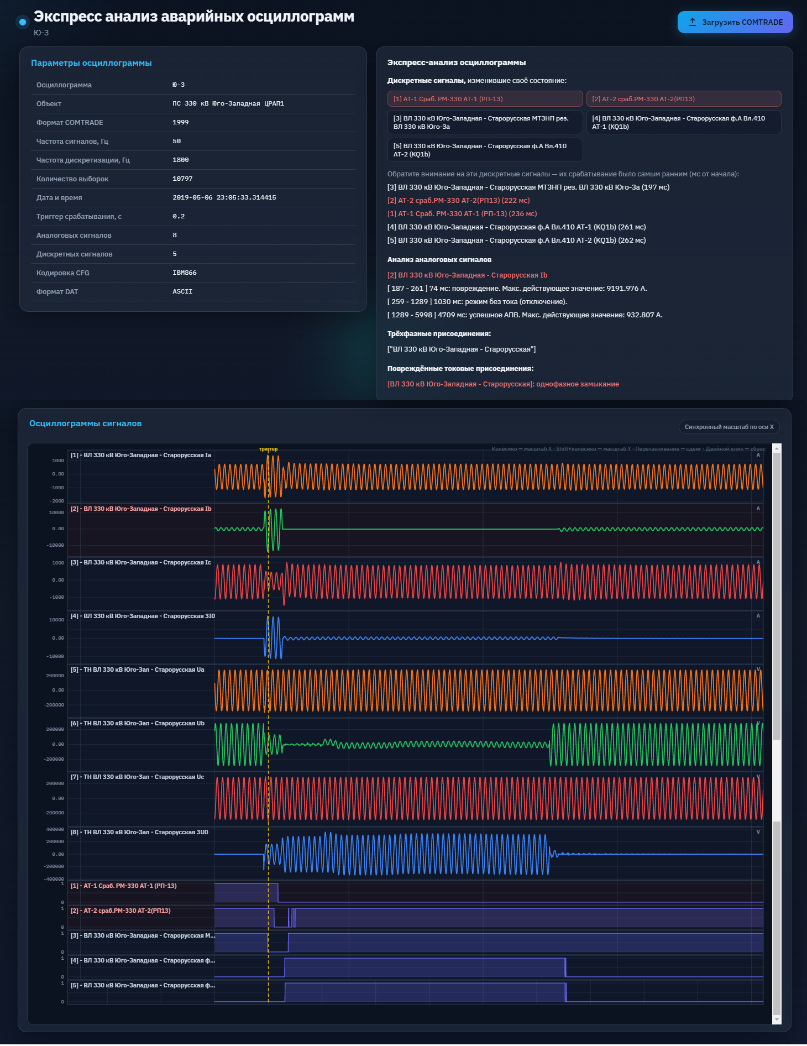Select chip [4] ф.А Вл.410 АТ-1 (KQ1b)
Image resolution: width=807 pixels, height=1046 pixels.
[x=684, y=122]
